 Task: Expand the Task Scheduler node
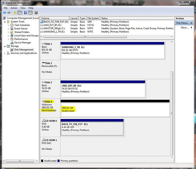(9, 25)
